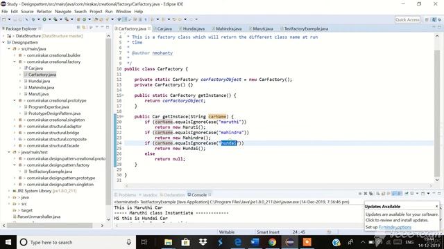Select TestFactoryExample.java in Package Explorer tree
This screenshot has width=444, height=249.
[50, 172]
